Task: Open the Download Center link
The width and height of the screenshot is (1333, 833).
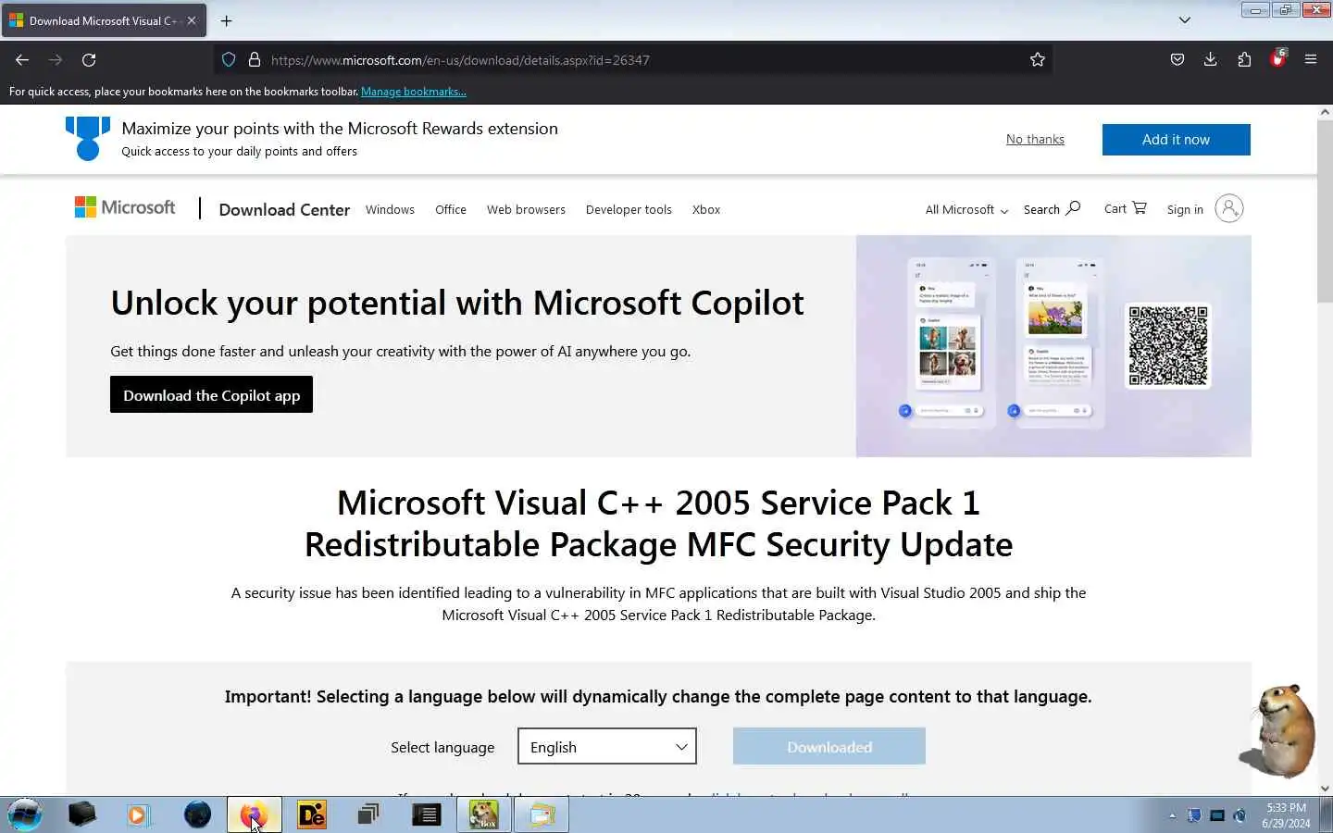Action: tap(284, 210)
